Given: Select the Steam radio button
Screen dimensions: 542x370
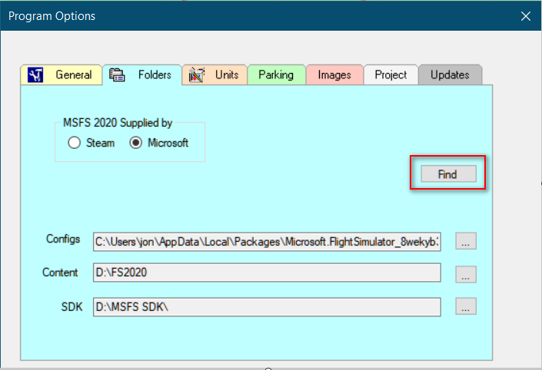Looking at the screenshot, I should [x=75, y=143].
